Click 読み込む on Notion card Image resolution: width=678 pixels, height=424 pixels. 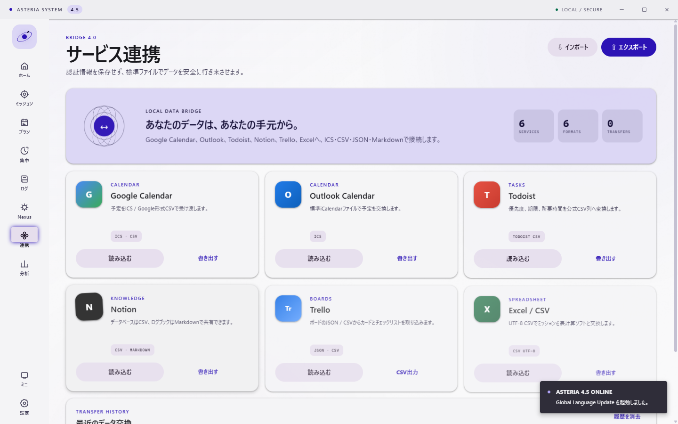click(120, 372)
